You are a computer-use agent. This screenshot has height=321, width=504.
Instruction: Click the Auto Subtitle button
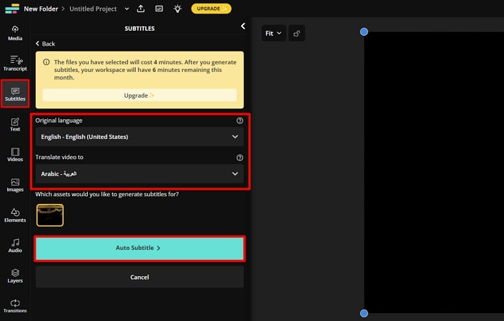tap(139, 248)
